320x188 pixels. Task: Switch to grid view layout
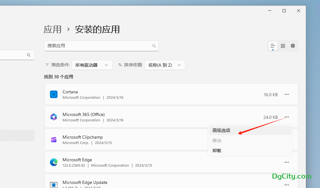coord(283,46)
